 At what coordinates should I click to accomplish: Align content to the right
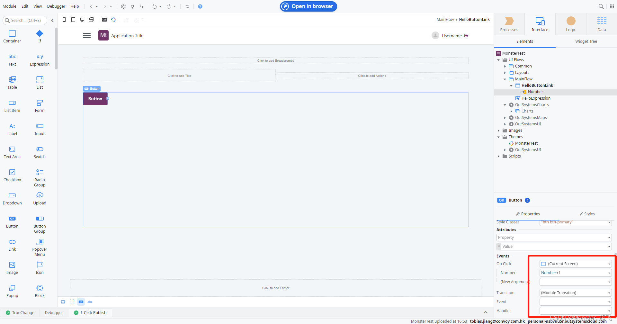145,20
